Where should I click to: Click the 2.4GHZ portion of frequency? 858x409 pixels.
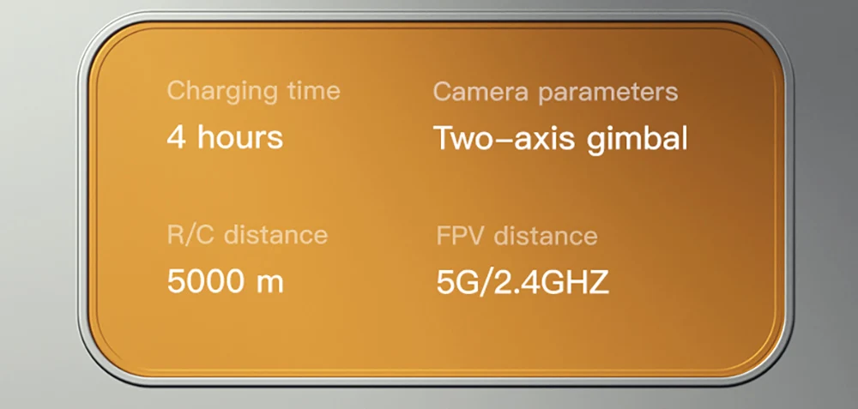pyautogui.click(x=552, y=283)
